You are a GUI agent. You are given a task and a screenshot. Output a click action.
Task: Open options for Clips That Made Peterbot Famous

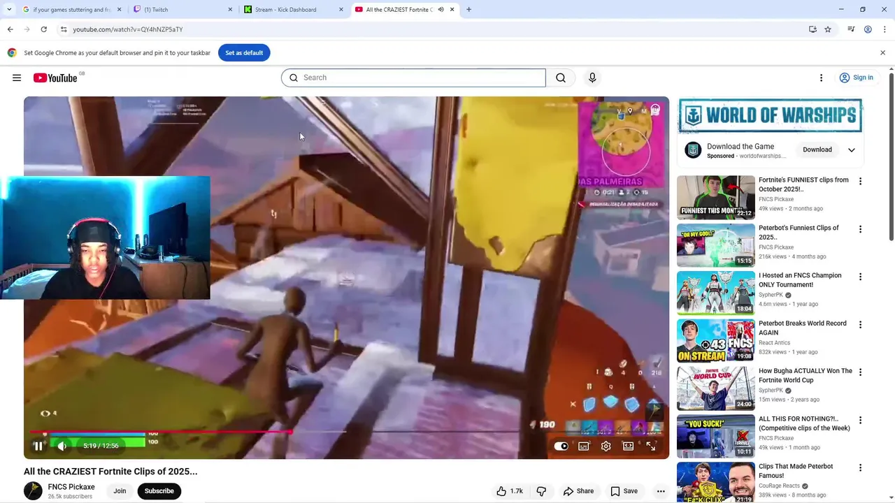point(860,468)
